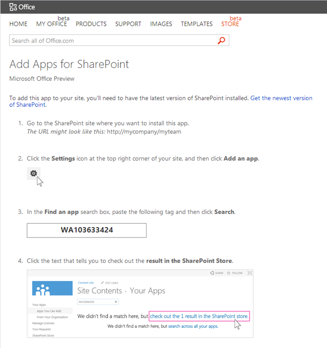Image resolution: width=327 pixels, height=348 pixels.
Task: Select the WA103633424 tag box
Action: [87, 230]
